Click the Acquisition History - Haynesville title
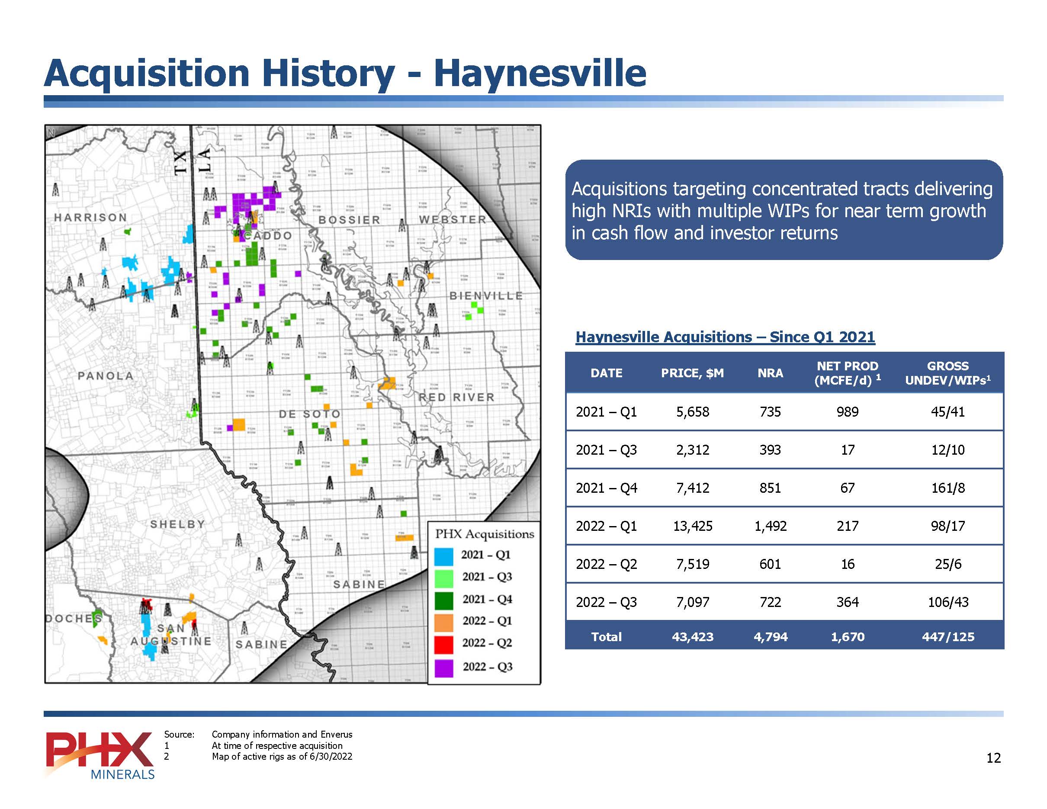Image resolution: width=1047 pixels, height=809 pixels. point(345,73)
